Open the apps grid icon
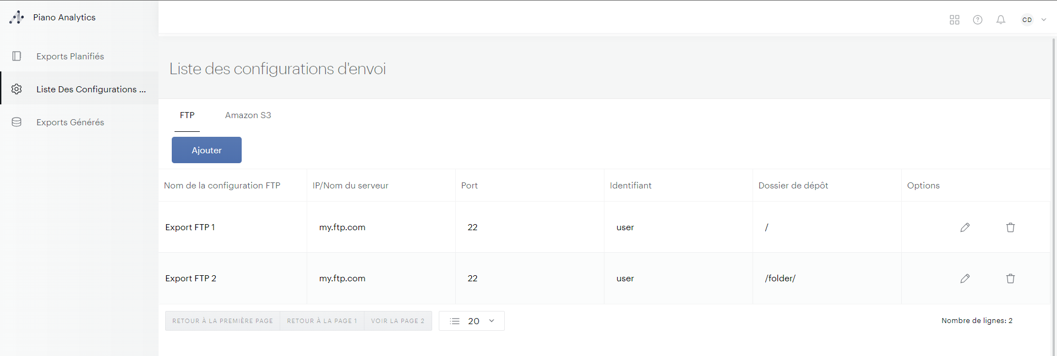This screenshot has width=1057, height=356. pos(955,20)
